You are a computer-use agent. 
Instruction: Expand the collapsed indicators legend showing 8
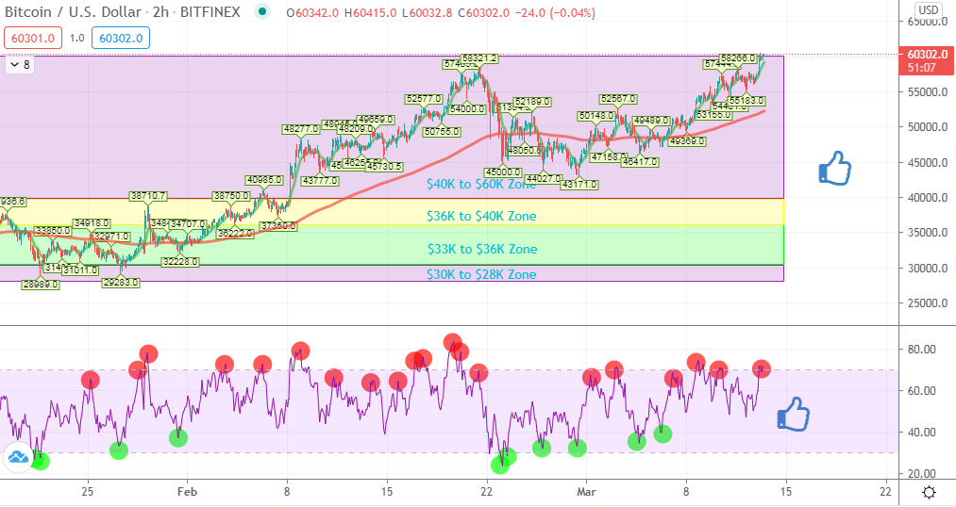pos(20,64)
